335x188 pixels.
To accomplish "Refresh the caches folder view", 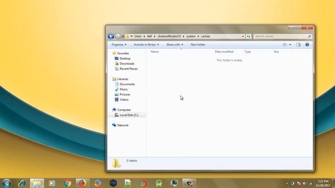I will click(249, 37).
